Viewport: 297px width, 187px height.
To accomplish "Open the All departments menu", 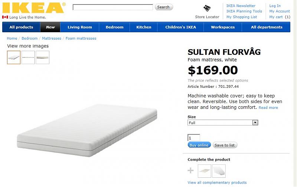I will tap(267, 27).
